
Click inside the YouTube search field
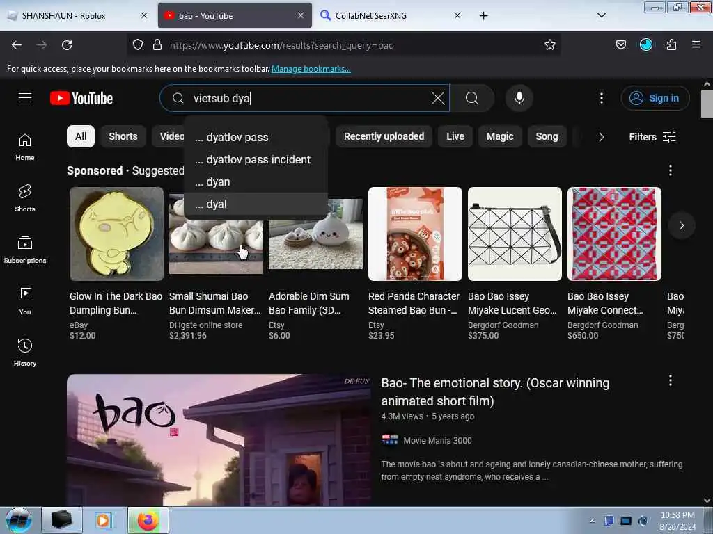(305, 98)
